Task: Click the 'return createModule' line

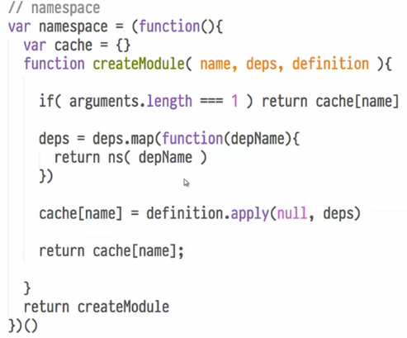Action: [x=97, y=307]
